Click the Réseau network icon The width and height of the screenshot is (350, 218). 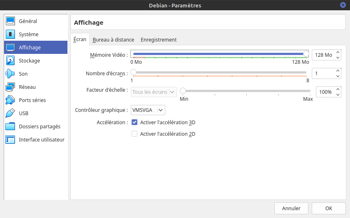coord(10,87)
